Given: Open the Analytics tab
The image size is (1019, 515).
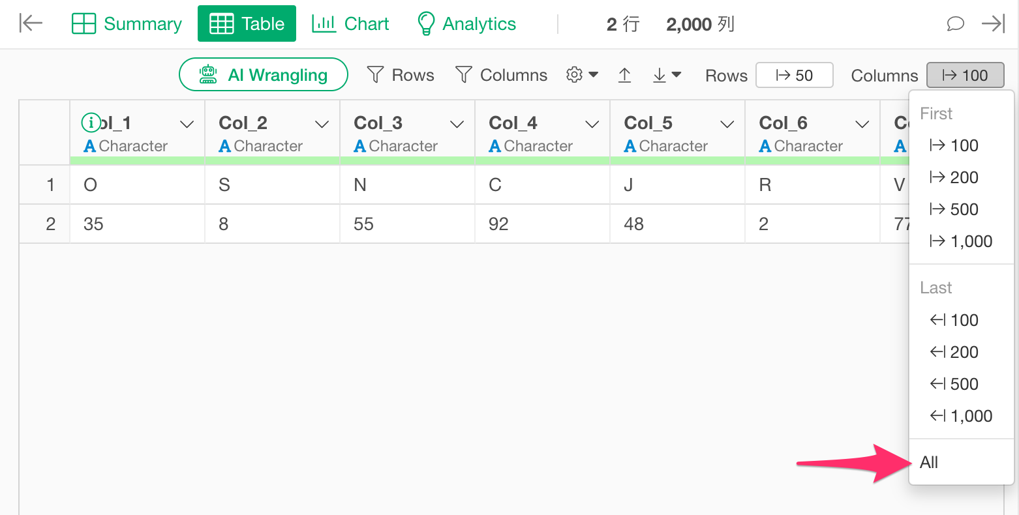Looking at the screenshot, I should coord(466,23).
